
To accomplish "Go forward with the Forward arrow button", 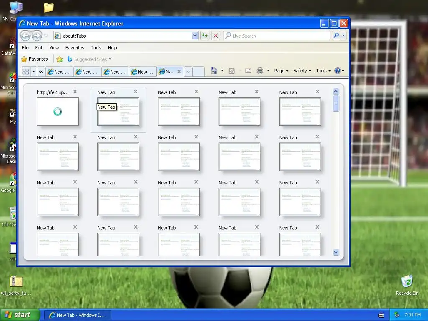I will coord(37,36).
